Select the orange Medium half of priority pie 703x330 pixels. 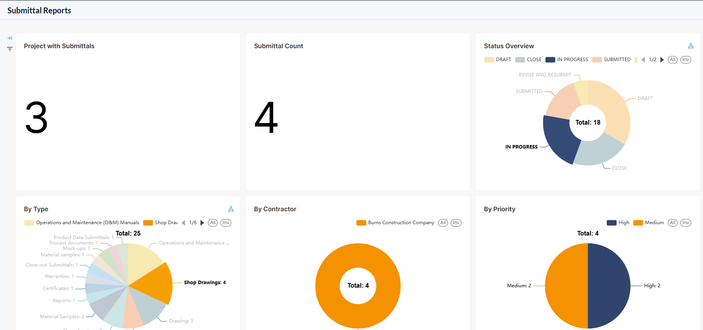(567, 286)
